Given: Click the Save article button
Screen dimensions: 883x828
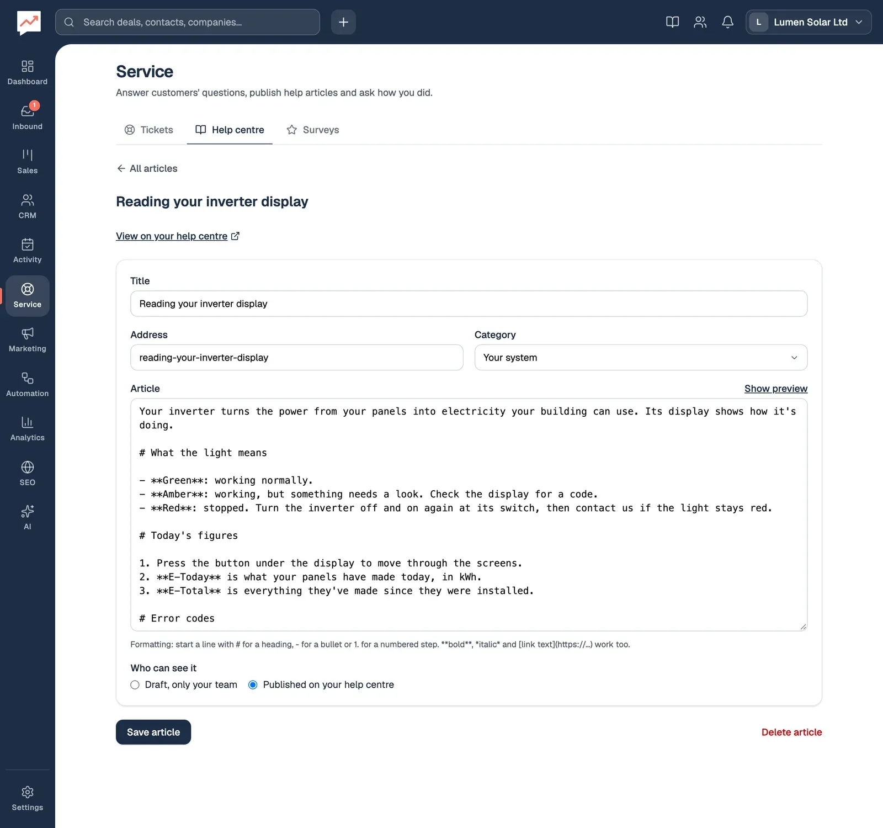Looking at the screenshot, I should (153, 732).
